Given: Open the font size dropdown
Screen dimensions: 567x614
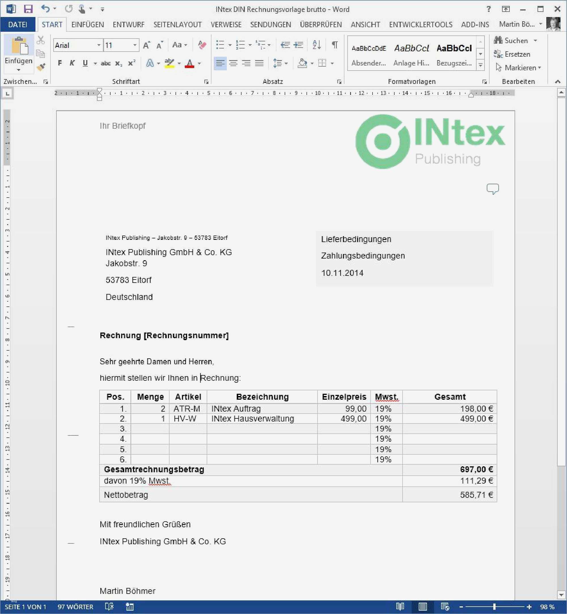Looking at the screenshot, I should coord(134,45).
